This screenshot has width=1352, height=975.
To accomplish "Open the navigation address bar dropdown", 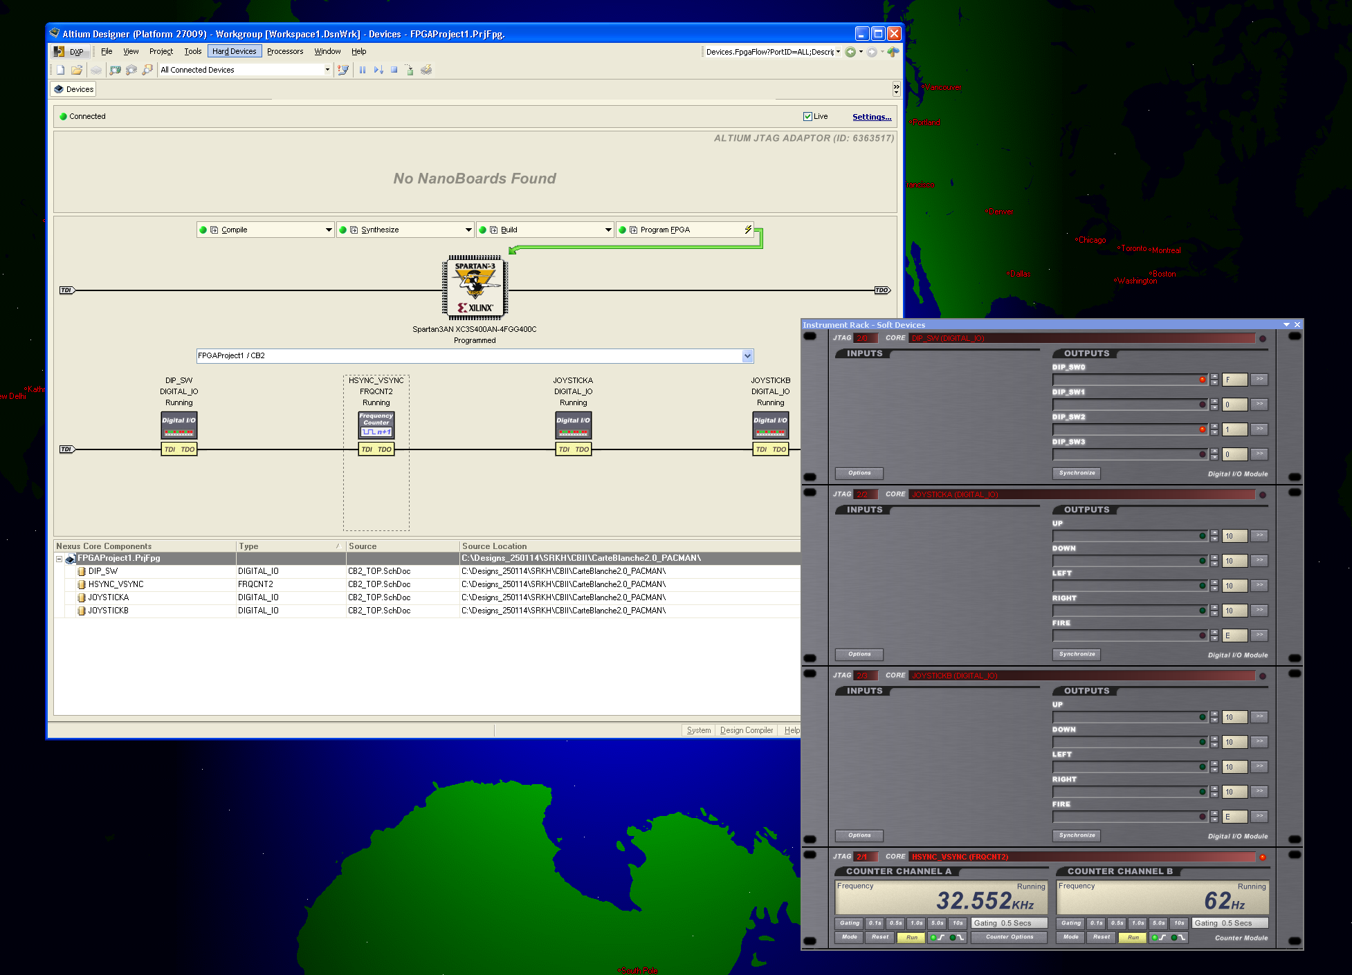I will point(838,52).
